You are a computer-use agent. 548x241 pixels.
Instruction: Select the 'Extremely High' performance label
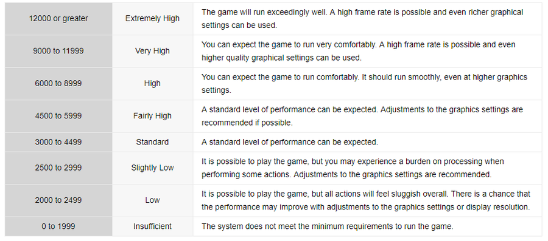coord(152,19)
